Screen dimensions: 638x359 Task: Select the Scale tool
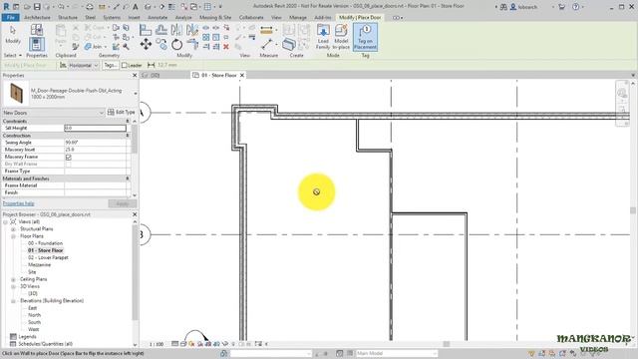(x=216, y=38)
